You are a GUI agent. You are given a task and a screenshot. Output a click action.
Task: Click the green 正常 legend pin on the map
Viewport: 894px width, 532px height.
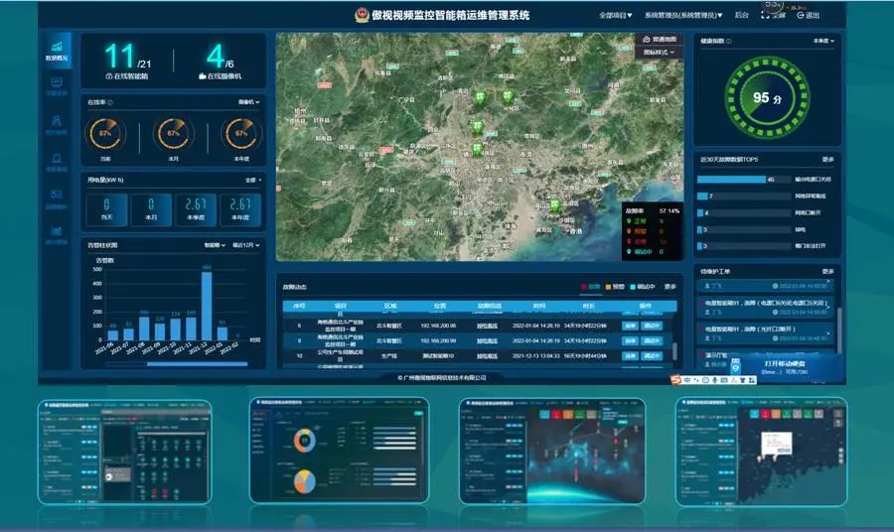tap(629, 221)
